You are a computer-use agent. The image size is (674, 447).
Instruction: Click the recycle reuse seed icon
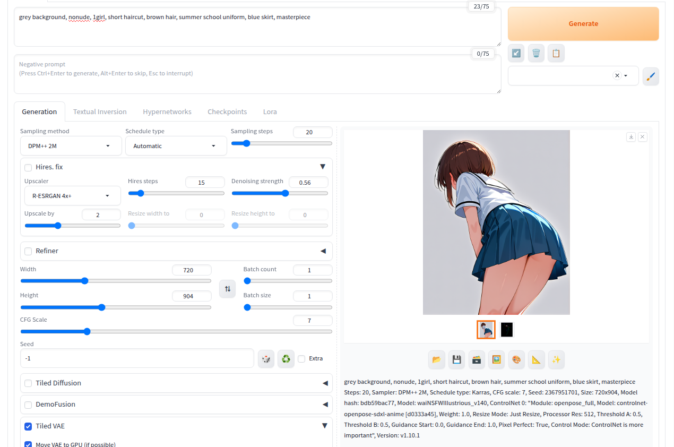point(286,359)
